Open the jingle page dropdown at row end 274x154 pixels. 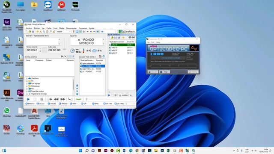[130, 104]
